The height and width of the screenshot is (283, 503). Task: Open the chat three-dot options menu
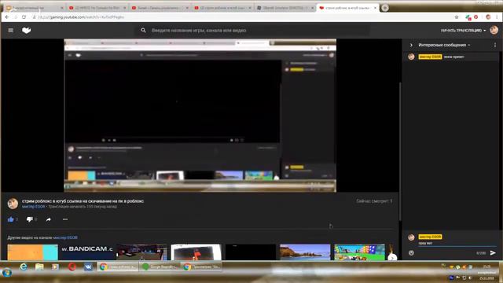(x=495, y=45)
